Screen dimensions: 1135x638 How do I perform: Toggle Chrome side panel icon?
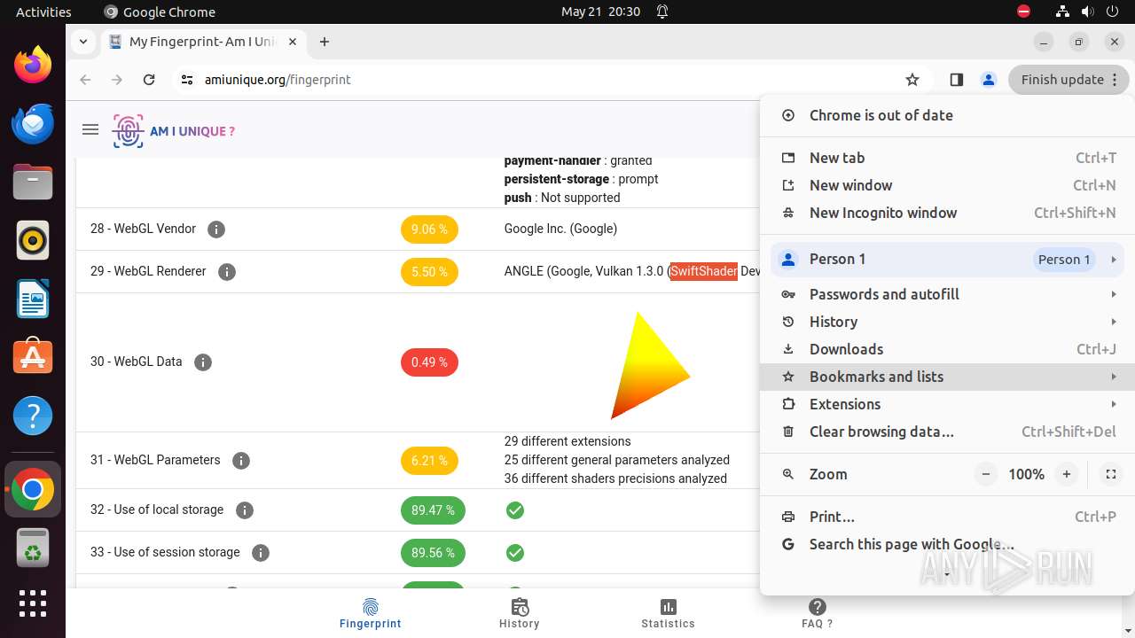point(956,80)
